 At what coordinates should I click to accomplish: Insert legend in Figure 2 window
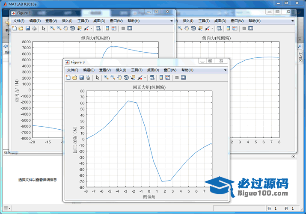click(x=235, y=28)
